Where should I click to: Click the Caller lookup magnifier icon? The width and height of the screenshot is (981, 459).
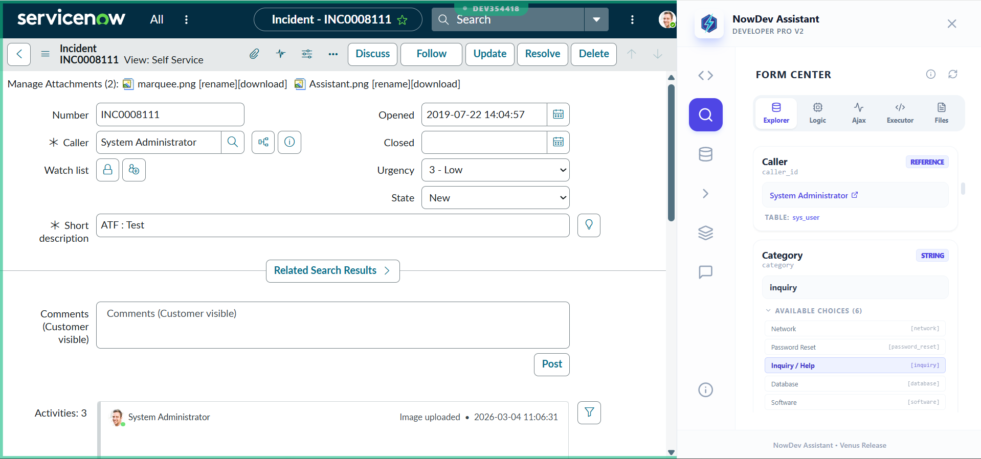click(233, 142)
